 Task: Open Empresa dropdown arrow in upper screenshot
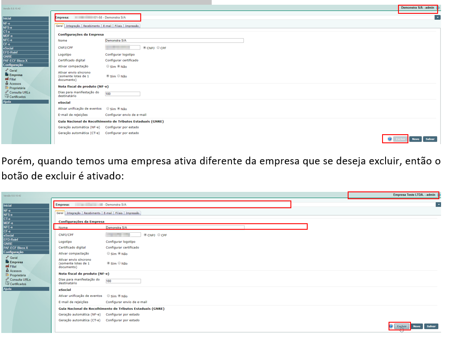pos(438,18)
